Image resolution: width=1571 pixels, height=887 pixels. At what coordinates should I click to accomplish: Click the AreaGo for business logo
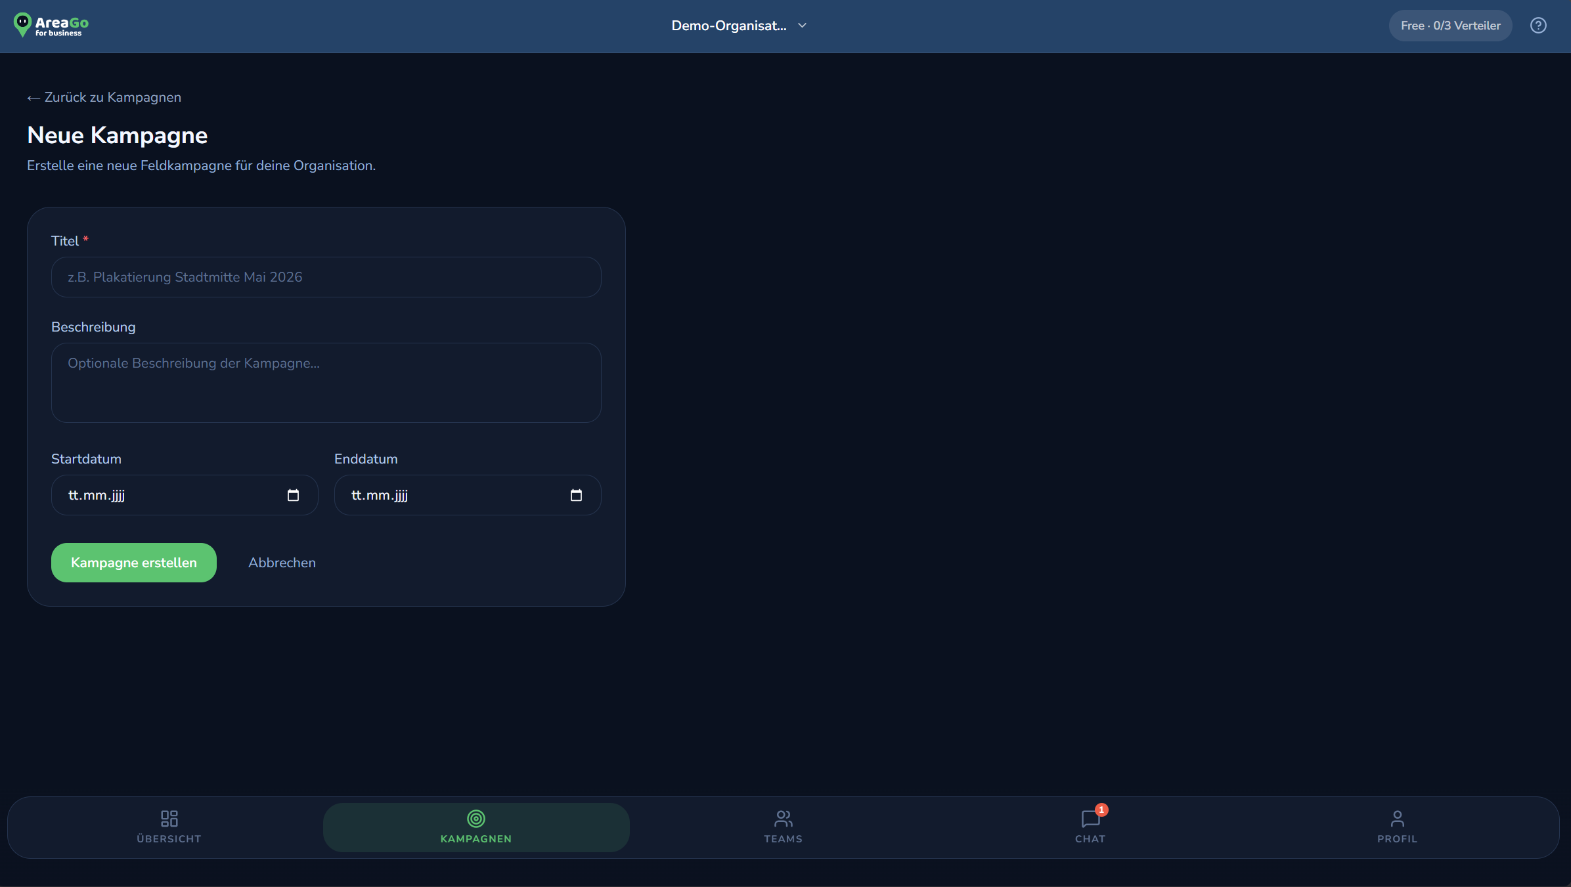pyautogui.click(x=51, y=26)
